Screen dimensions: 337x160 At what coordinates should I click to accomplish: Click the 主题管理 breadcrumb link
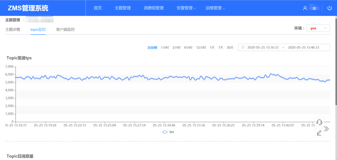click(x=13, y=20)
